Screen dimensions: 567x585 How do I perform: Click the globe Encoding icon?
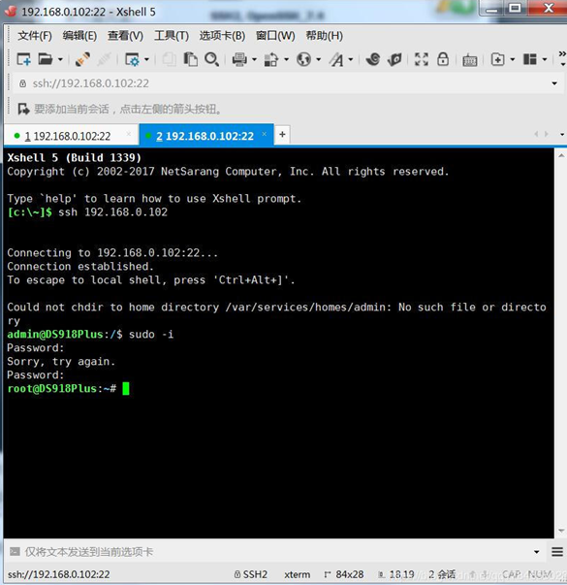pyautogui.click(x=303, y=59)
